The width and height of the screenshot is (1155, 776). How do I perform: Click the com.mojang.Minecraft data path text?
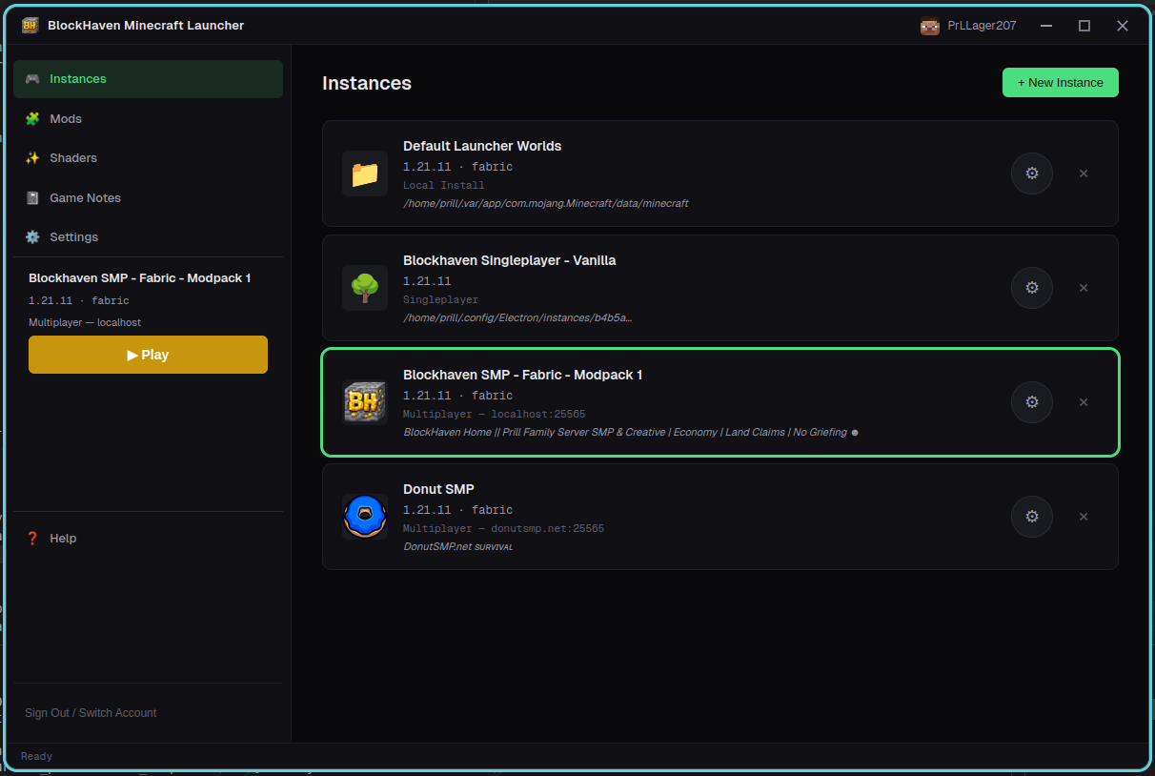click(545, 204)
